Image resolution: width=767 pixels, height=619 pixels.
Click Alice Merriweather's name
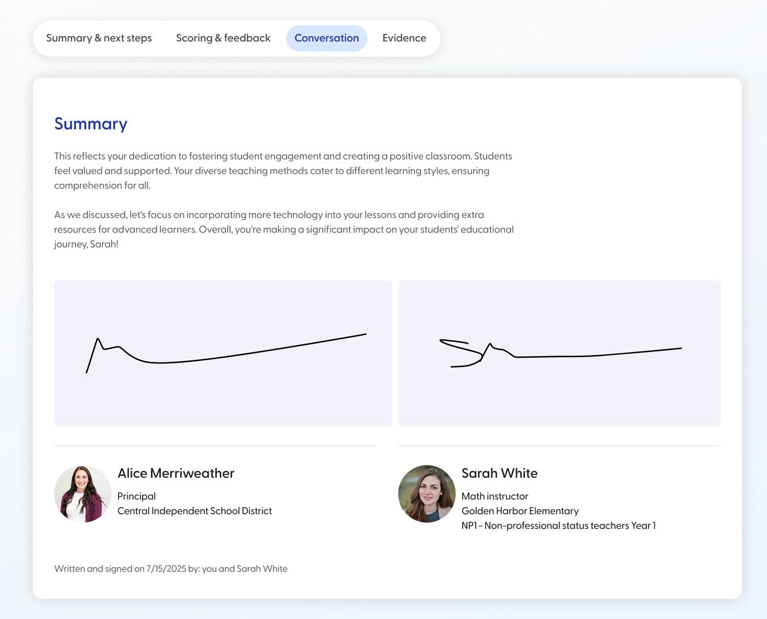click(x=176, y=473)
